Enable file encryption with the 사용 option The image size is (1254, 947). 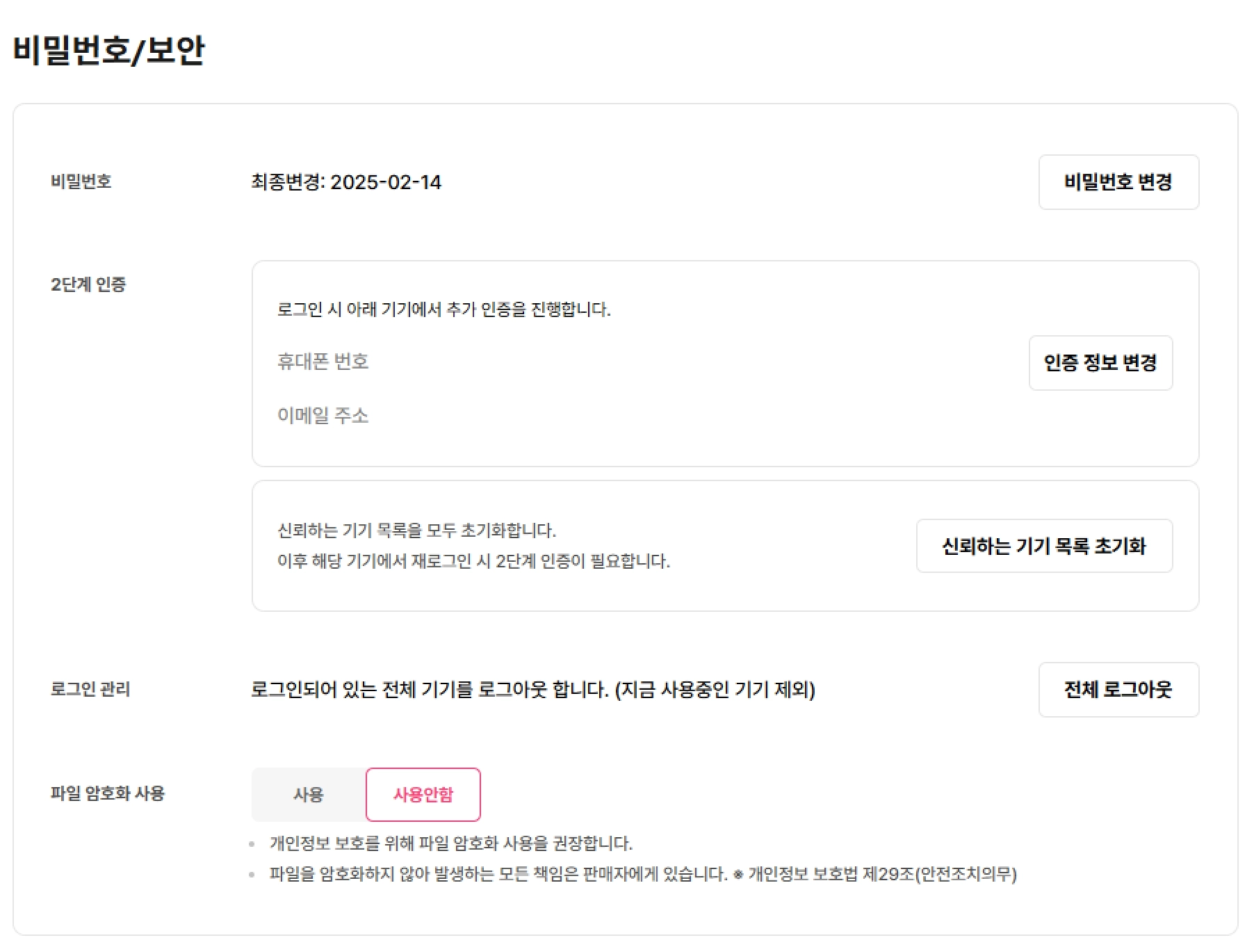pos(309,795)
